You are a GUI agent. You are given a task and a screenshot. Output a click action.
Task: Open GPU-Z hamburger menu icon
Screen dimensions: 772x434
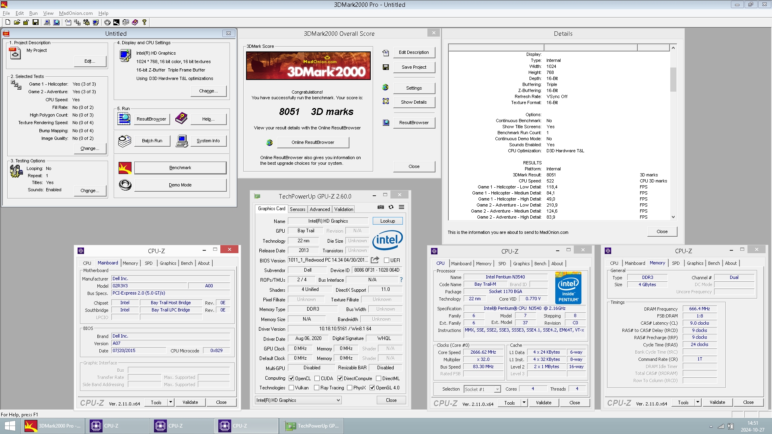(401, 207)
